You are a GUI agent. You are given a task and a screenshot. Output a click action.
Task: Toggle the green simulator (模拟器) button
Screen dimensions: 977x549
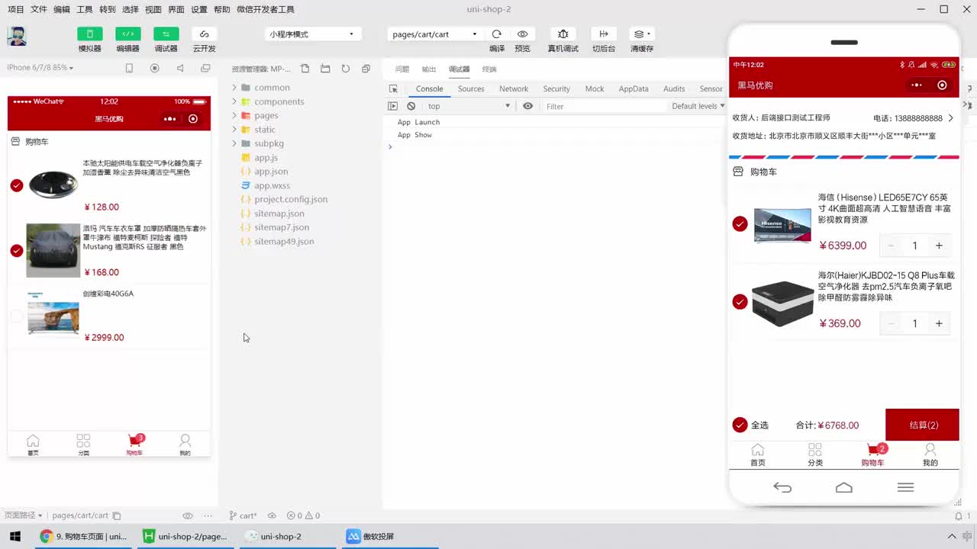(89, 34)
